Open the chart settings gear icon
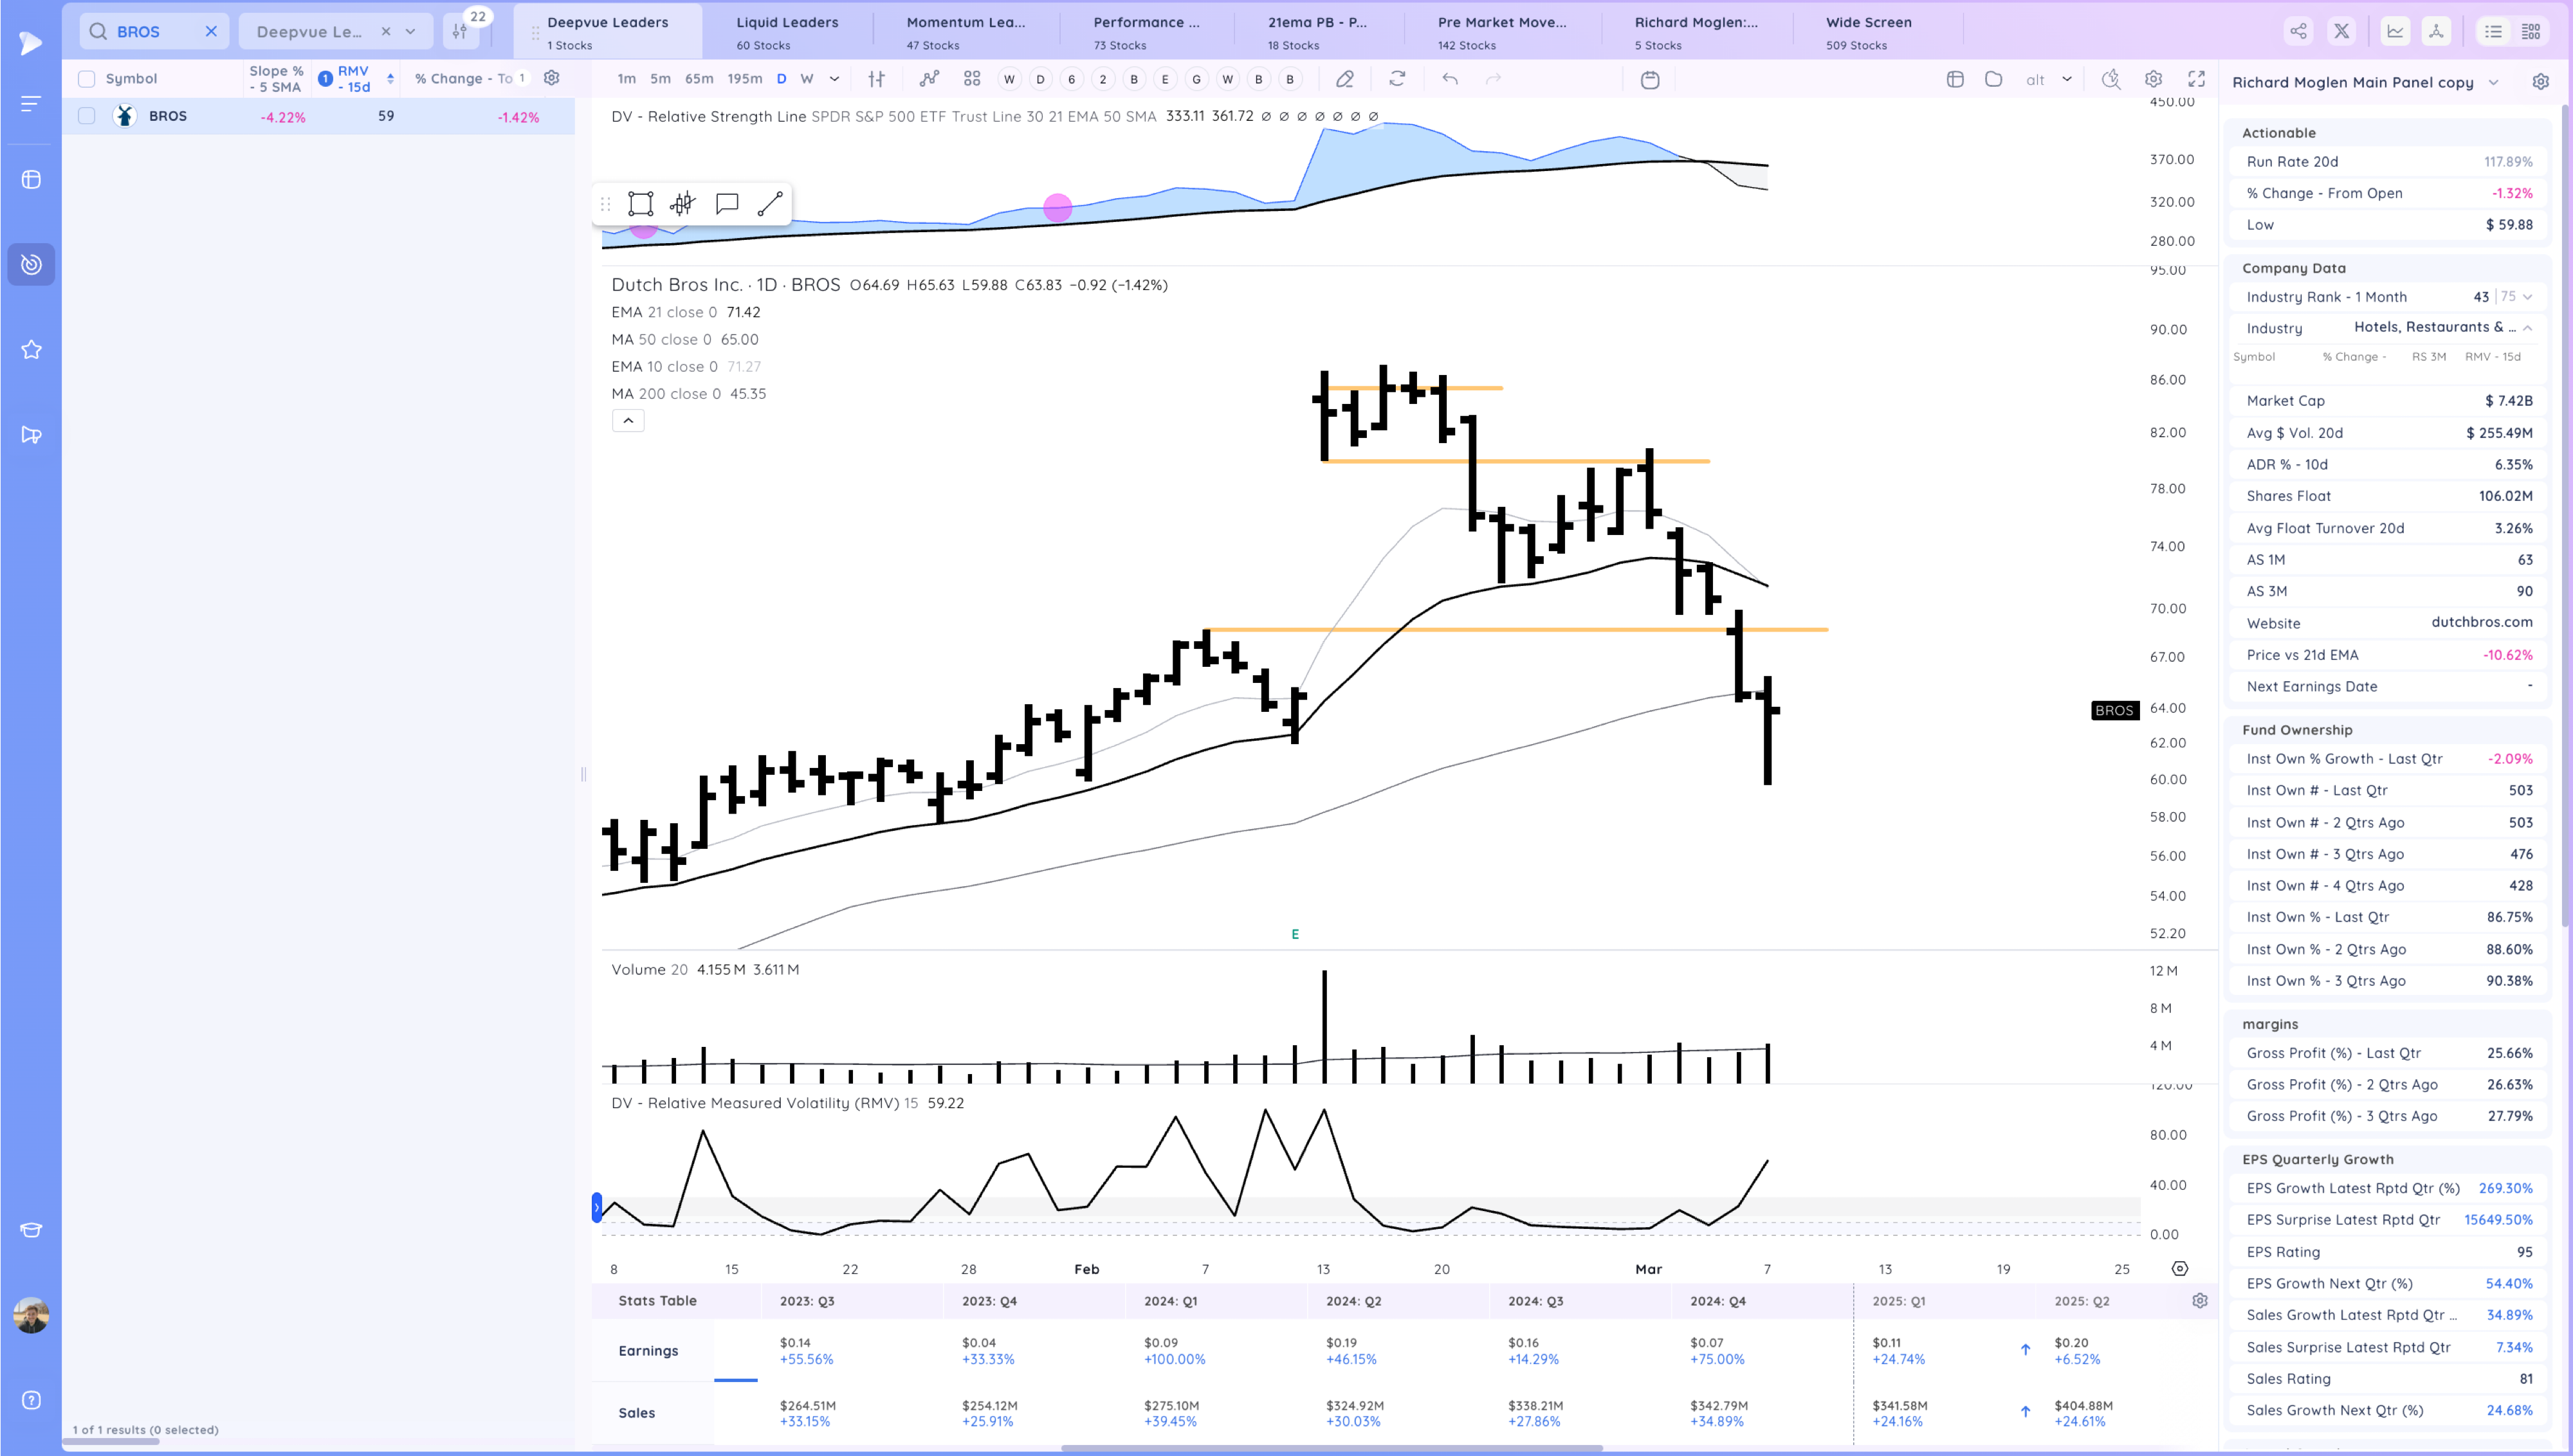 (2153, 78)
